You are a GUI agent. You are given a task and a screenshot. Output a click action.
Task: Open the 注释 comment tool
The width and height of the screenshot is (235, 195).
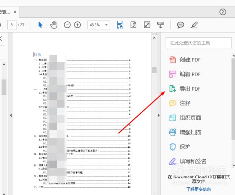click(x=185, y=103)
